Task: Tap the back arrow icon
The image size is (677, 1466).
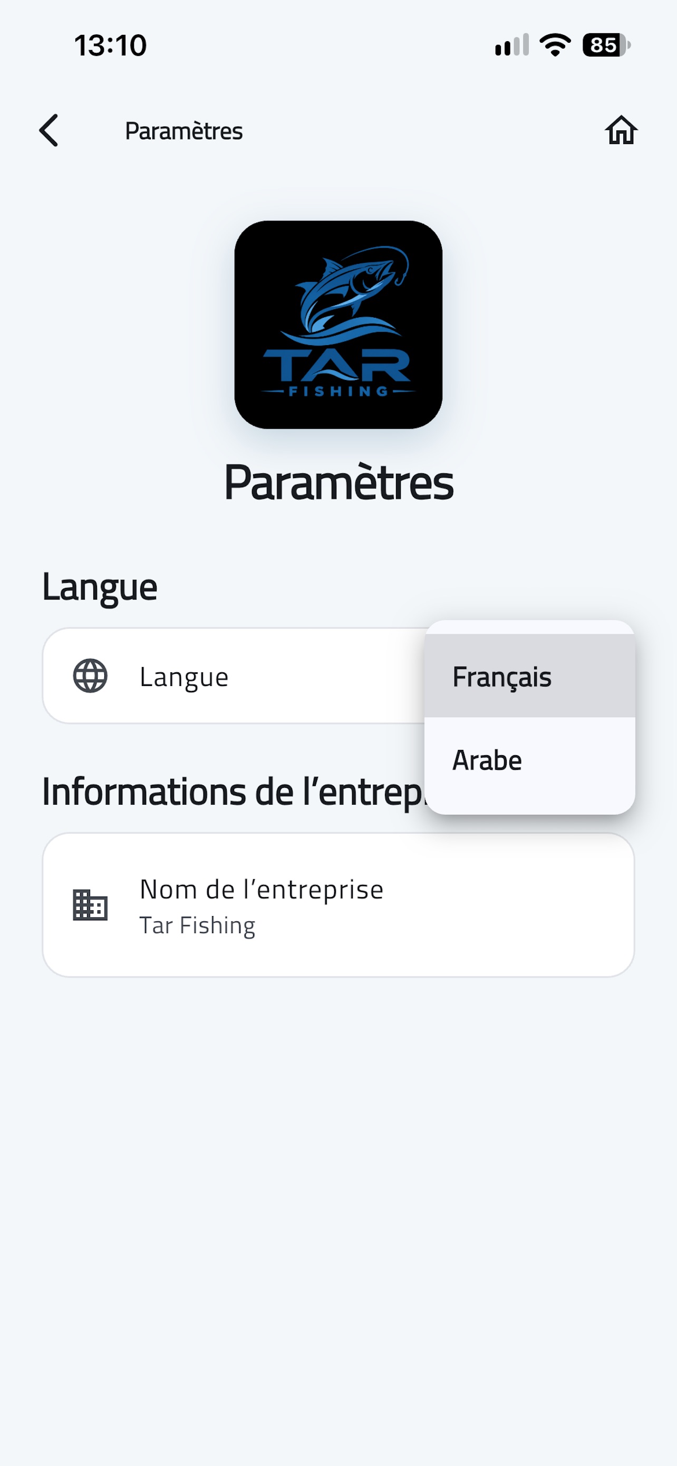Action: [x=49, y=130]
